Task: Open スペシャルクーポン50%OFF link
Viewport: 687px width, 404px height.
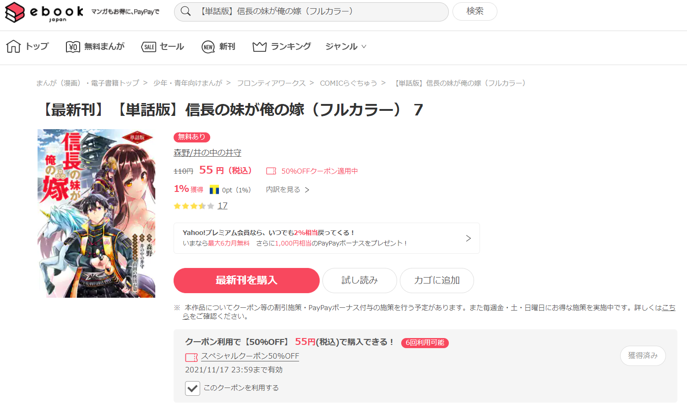Action: 250,356
